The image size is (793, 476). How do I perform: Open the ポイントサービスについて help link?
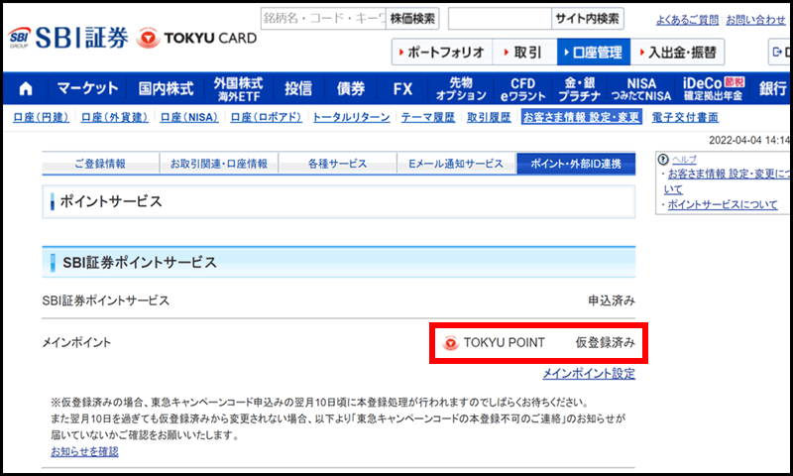coord(723,205)
